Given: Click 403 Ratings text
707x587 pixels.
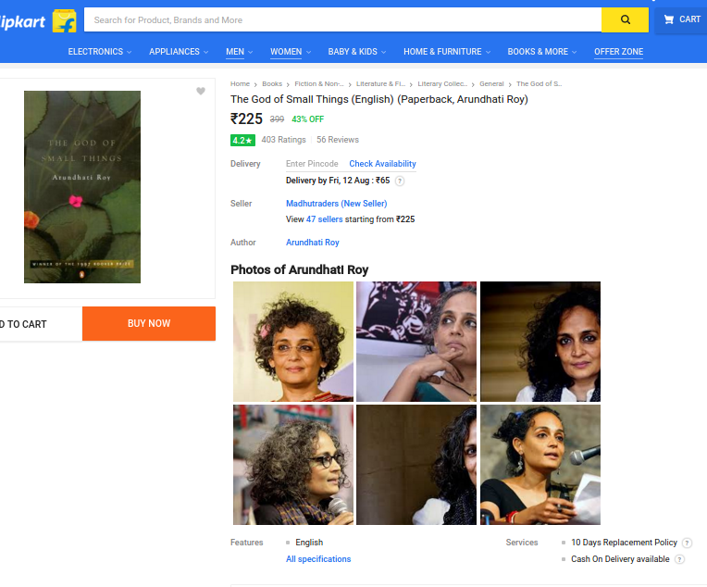Looking at the screenshot, I should coord(283,140).
